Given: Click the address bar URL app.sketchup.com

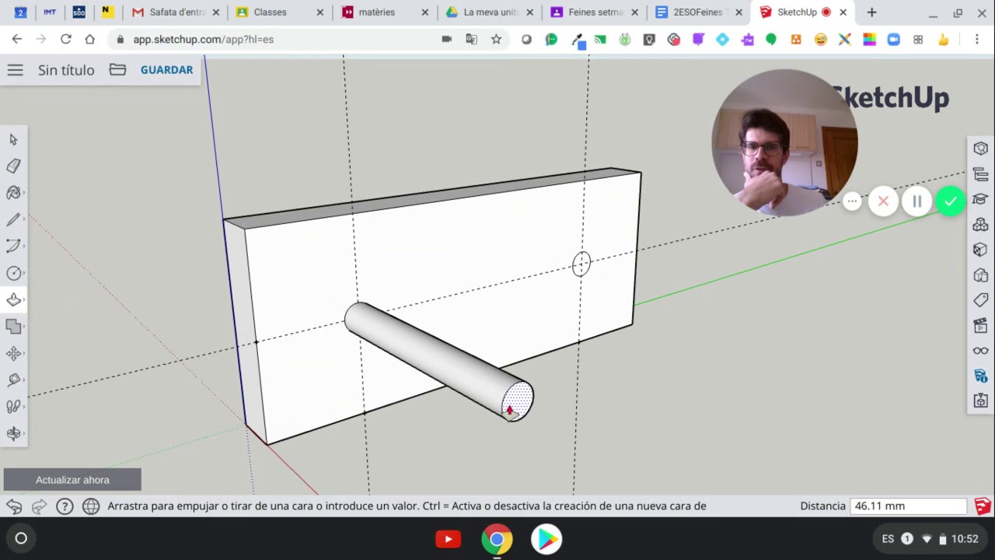Looking at the screenshot, I should pyautogui.click(x=203, y=39).
